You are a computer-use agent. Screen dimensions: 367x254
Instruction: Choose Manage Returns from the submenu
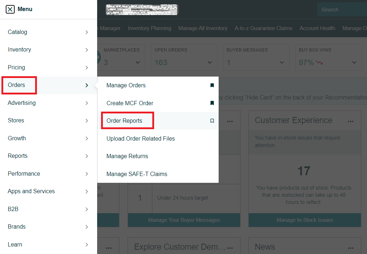pos(127,156)
